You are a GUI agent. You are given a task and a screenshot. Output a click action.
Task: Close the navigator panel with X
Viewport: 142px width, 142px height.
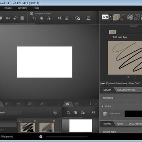click(96, 104)
